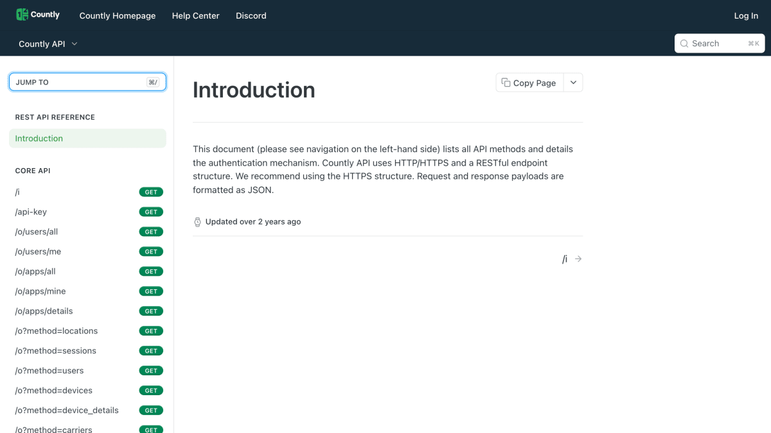Click the GET badge beside /o/apps/details
771x433 pixels.
151,311
